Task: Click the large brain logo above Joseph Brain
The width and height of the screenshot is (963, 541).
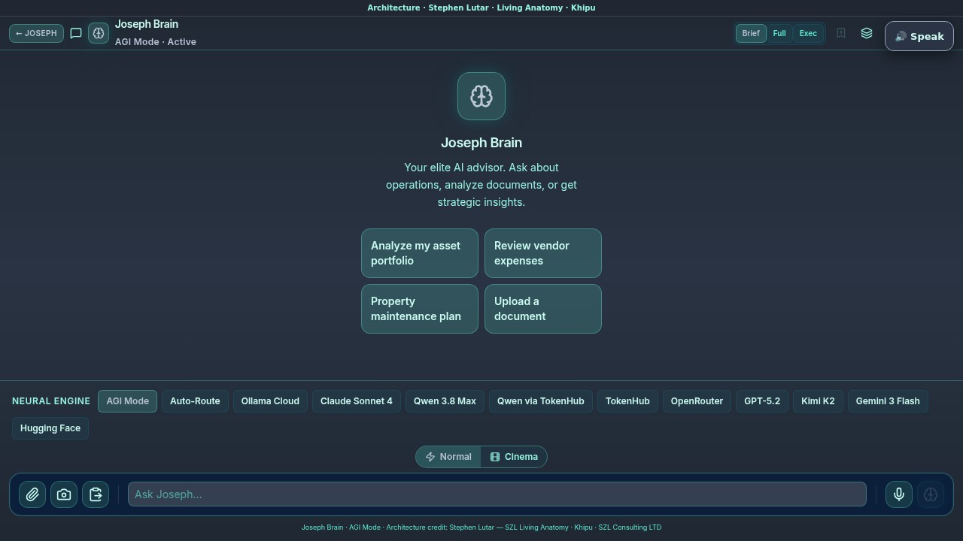Action: click(481, 96)
